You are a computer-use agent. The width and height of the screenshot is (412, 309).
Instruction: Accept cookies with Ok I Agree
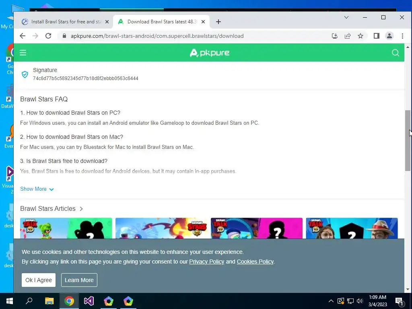(x=39, y=280)
